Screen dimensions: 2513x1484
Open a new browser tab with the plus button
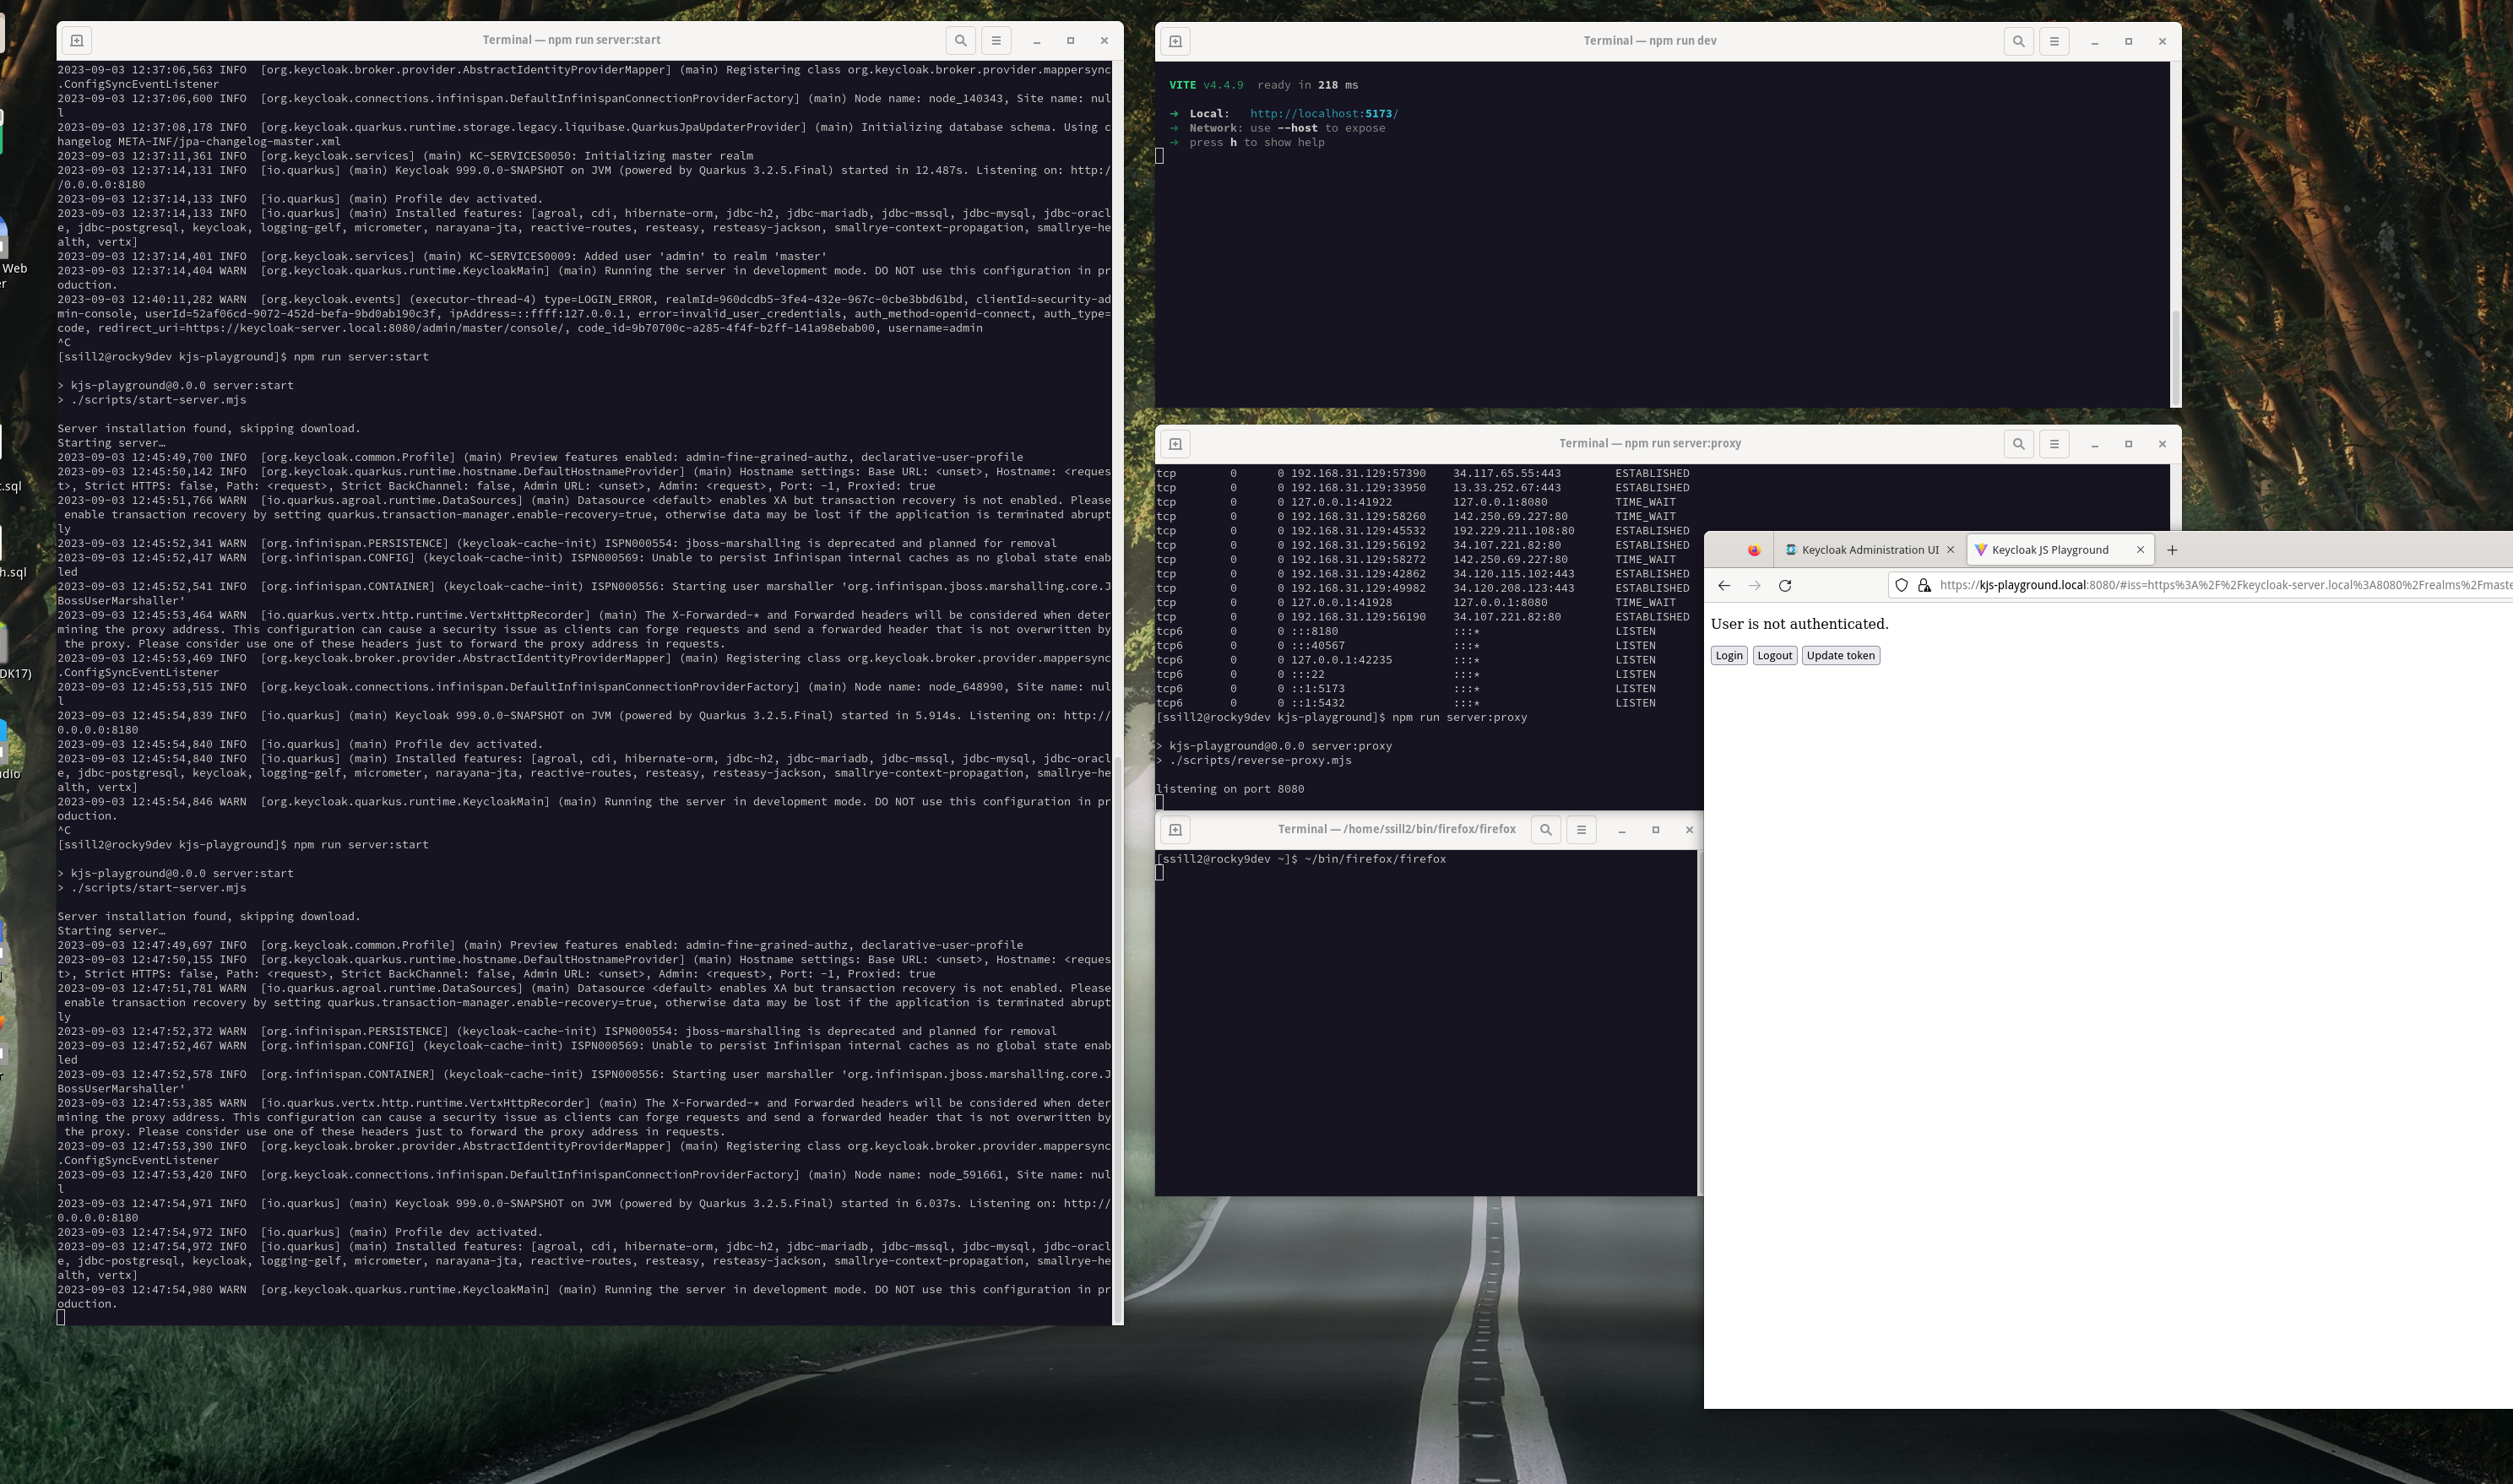(2172, 549)
